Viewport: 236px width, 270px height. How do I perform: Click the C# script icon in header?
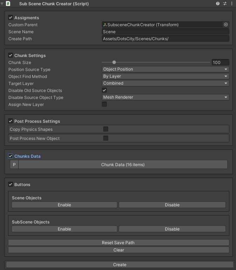pos(8,3)
